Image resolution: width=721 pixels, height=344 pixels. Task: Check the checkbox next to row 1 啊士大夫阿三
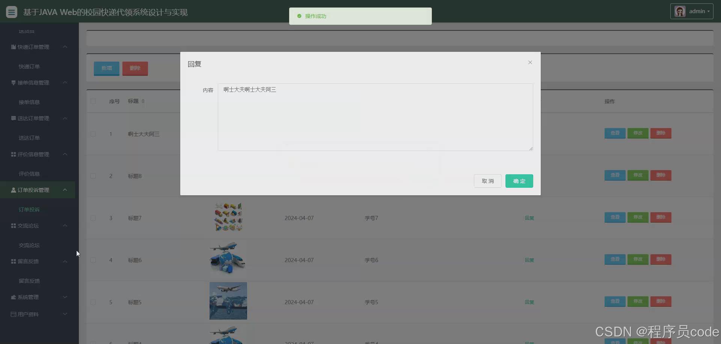93,134
